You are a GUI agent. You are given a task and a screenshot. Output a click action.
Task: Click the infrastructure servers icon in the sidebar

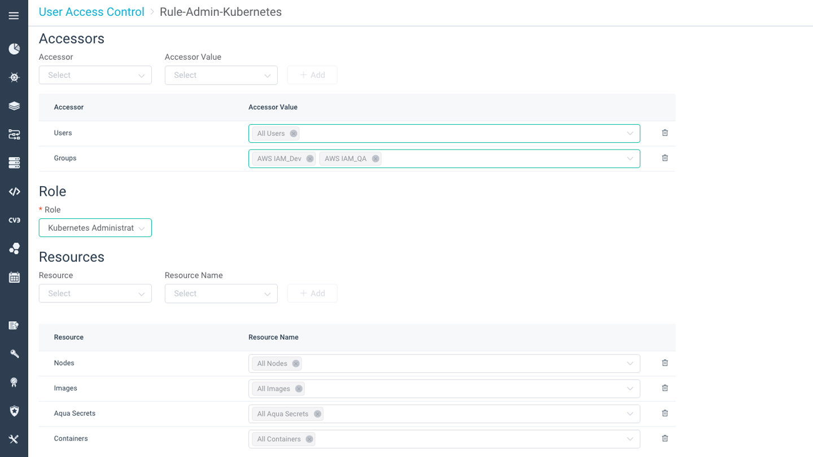14,162
